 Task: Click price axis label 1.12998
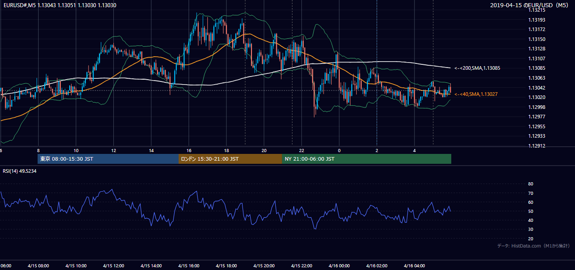click(x=537, y=107)
